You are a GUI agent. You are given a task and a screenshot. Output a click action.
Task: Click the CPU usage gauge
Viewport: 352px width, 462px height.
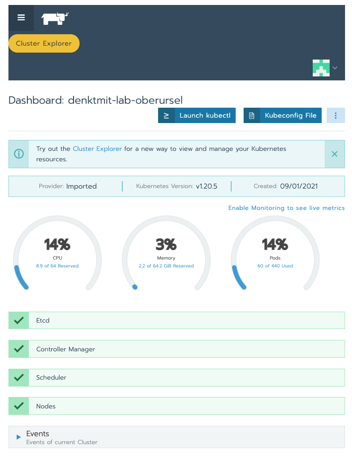[57, 253]
